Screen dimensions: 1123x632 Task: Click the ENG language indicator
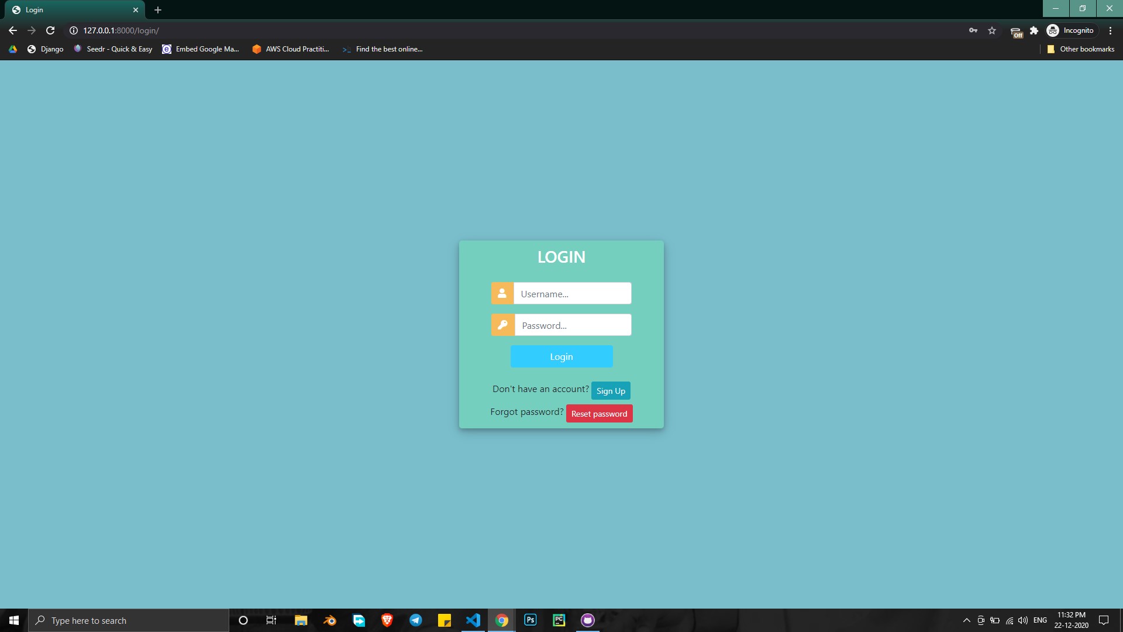[x=1040, y=620]
